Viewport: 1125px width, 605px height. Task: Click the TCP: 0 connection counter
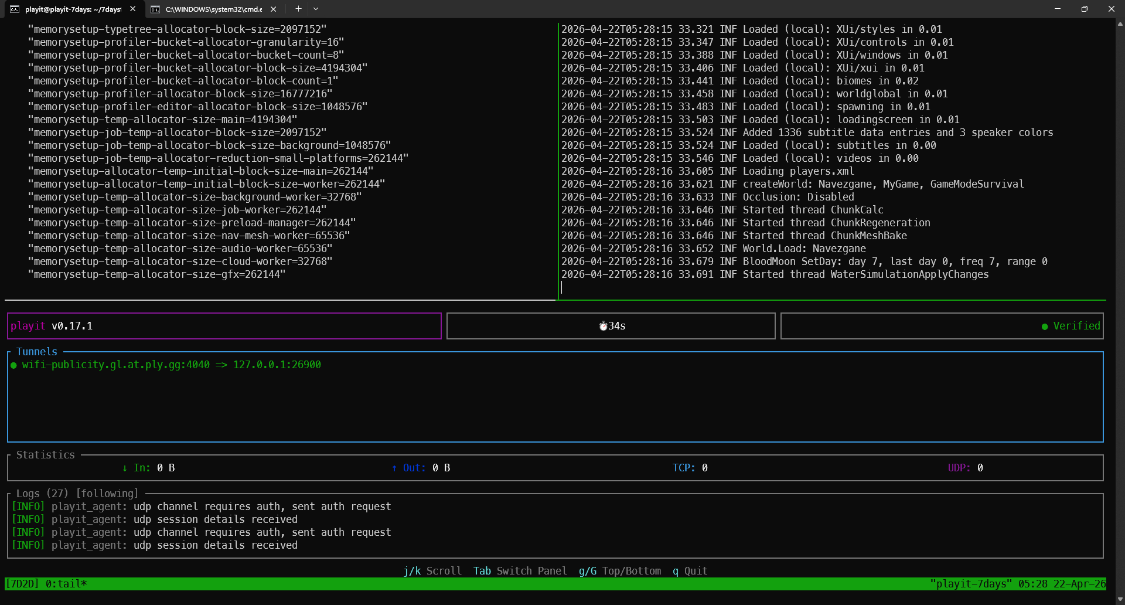click(x=690, y=468)
